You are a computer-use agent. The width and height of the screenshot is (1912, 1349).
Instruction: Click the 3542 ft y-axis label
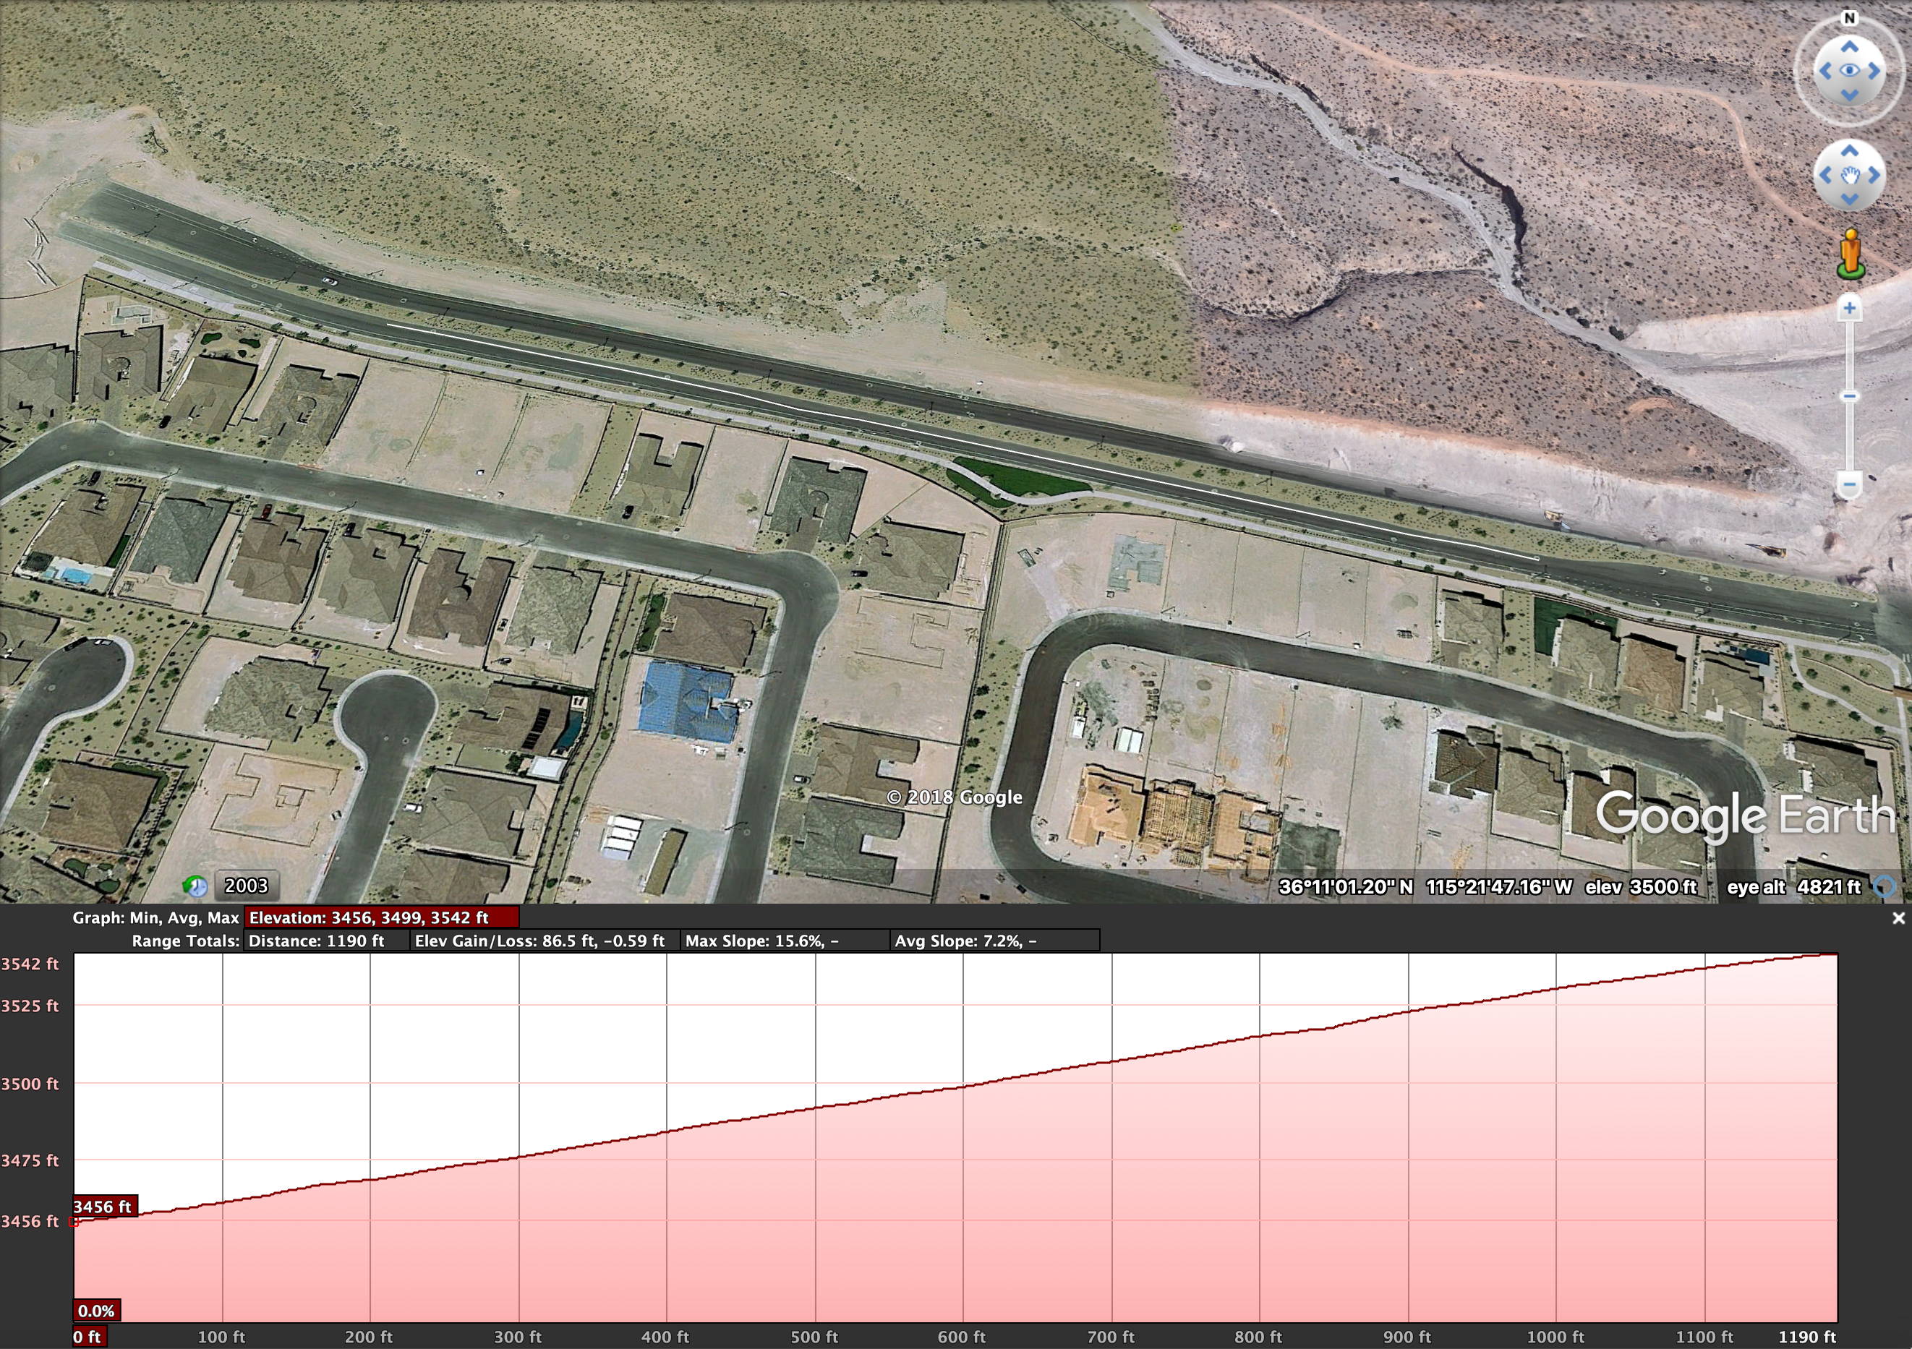pyautogui.click(x=30, y=964)
